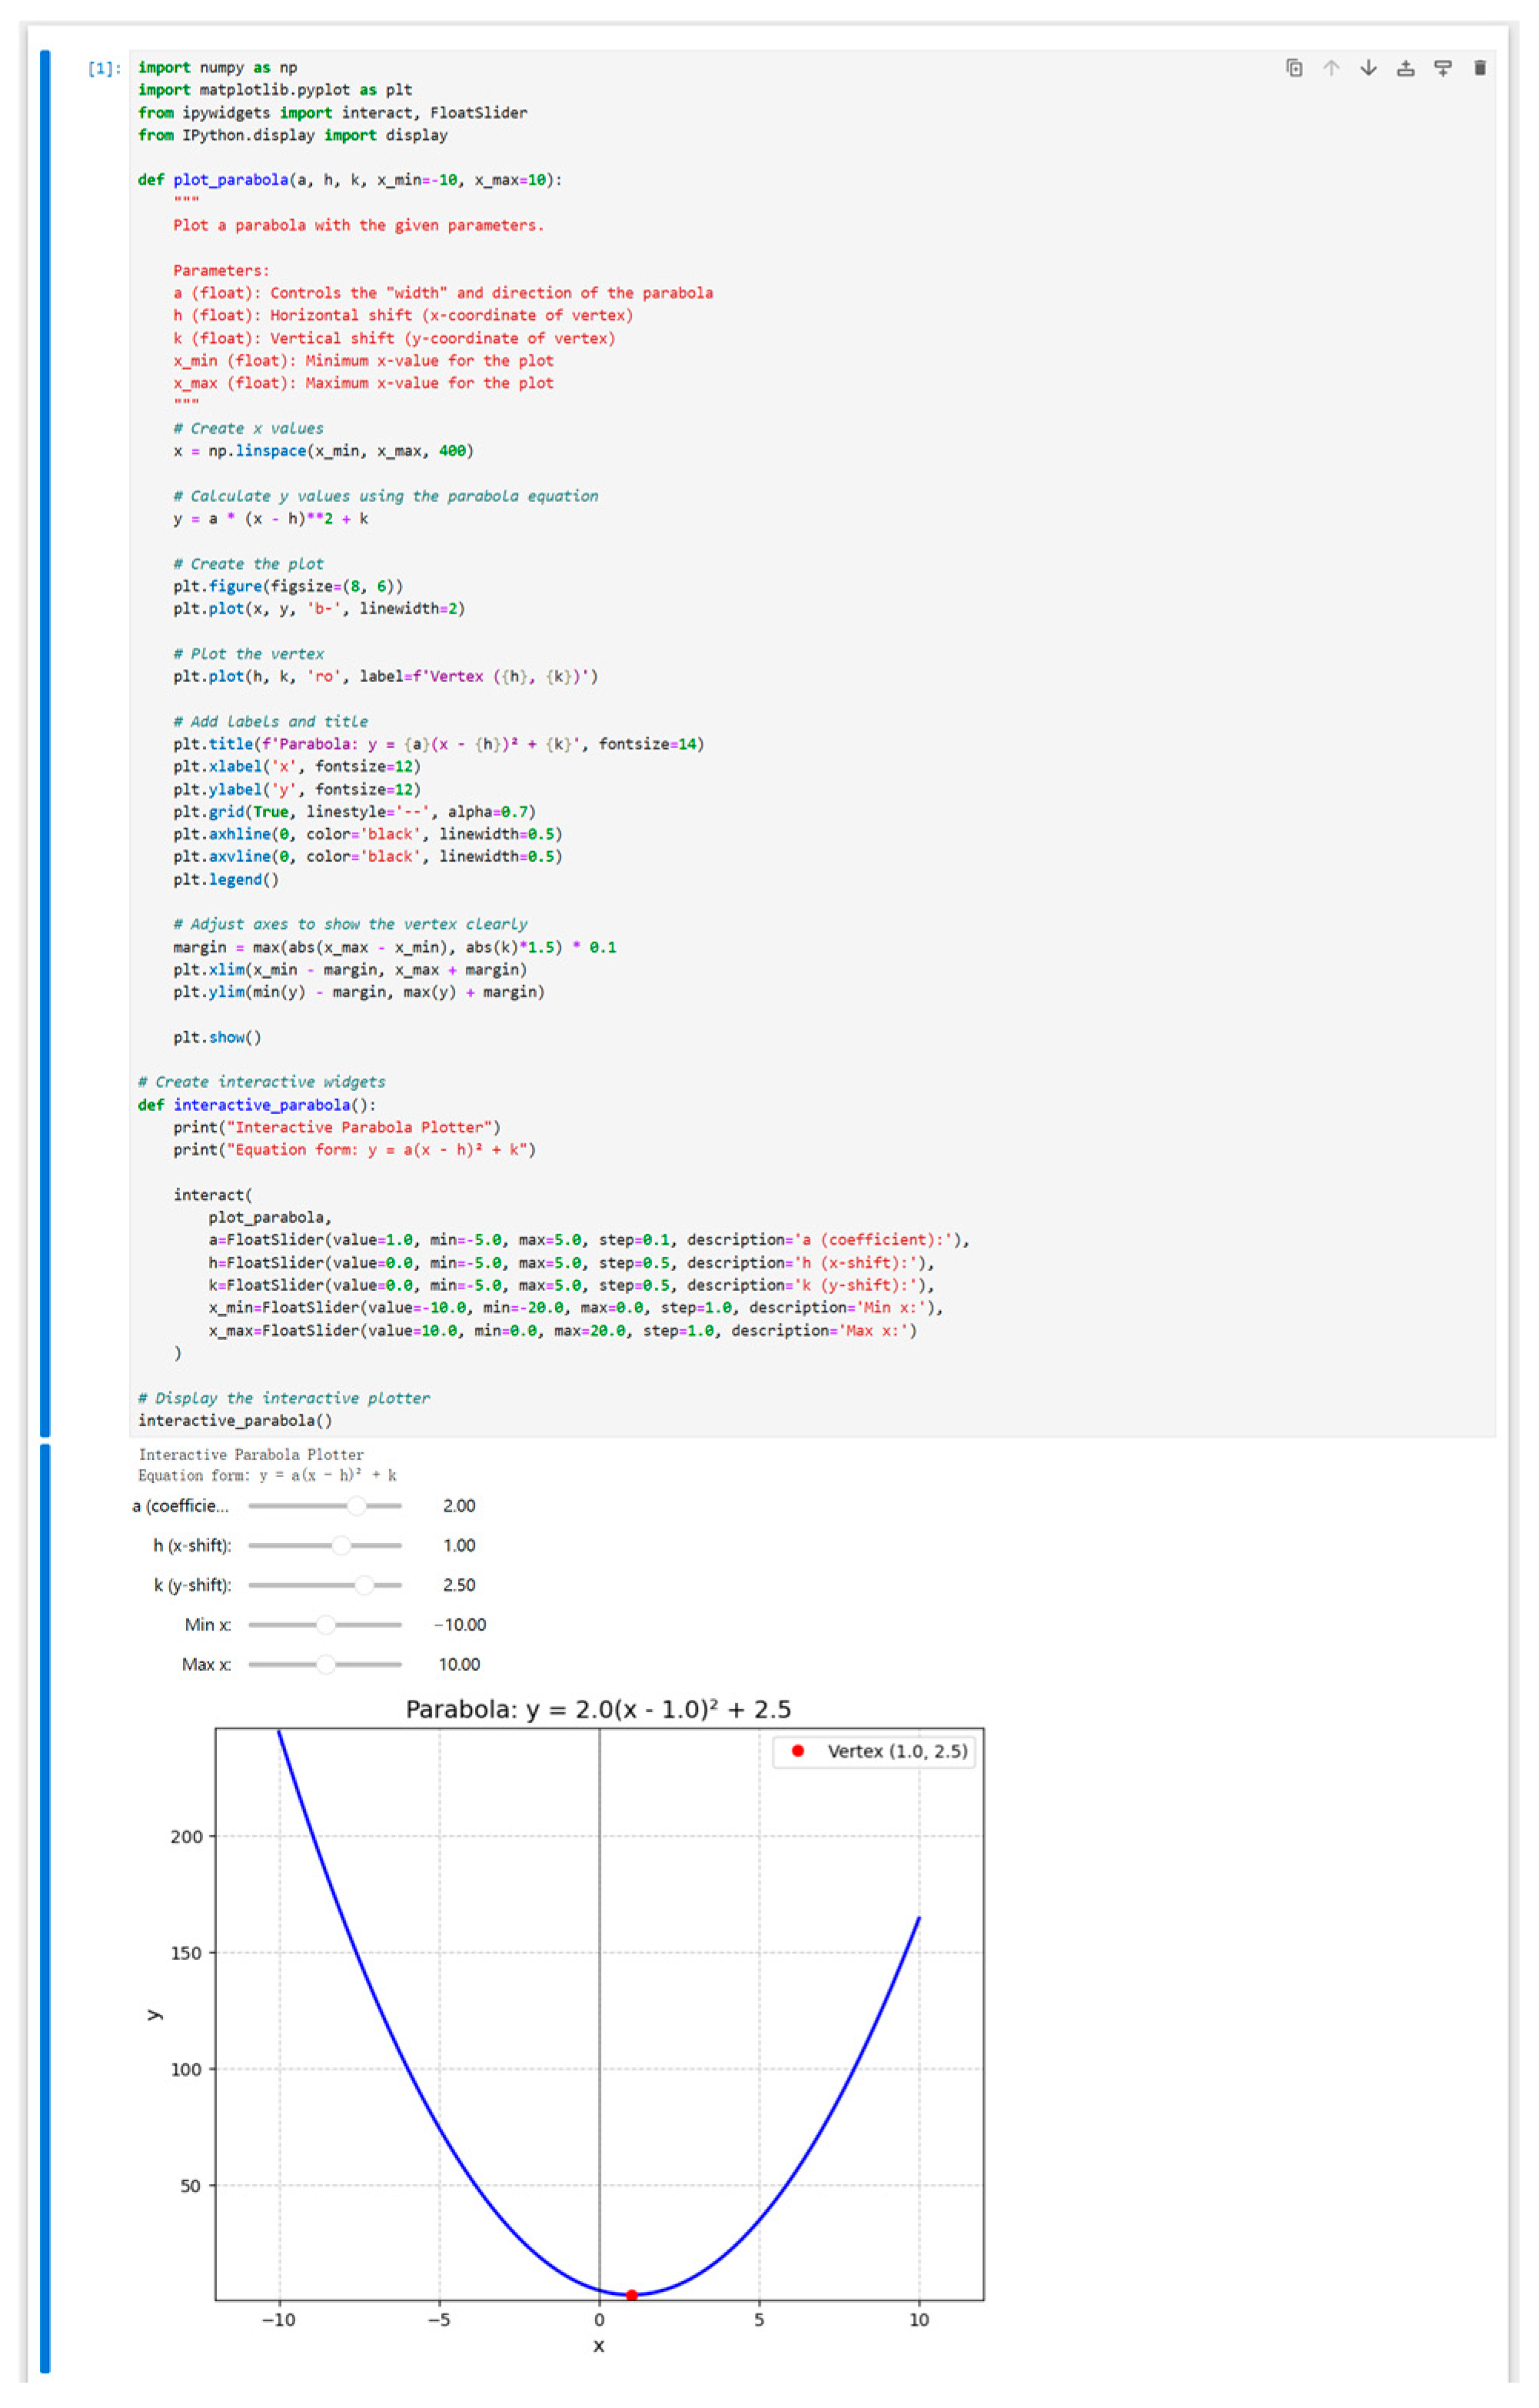
Task: Click the a (coefficient) slider handle
Action: [356, 1505]
